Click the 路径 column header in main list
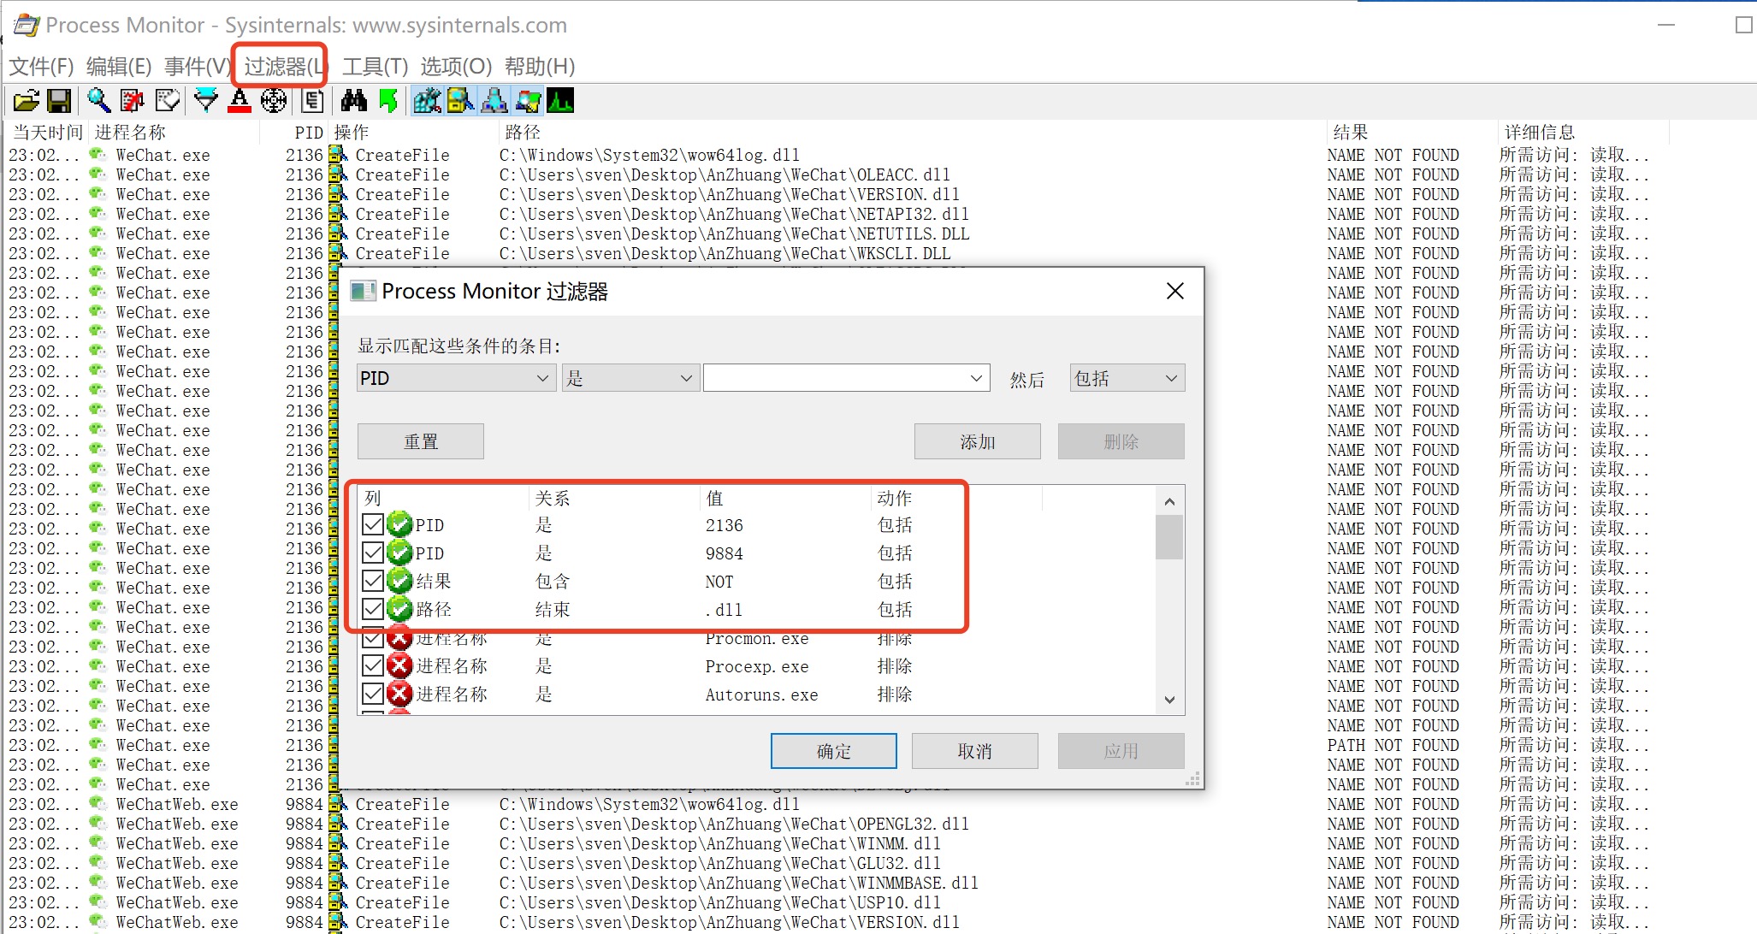This screenshot has height=934, width=1757. (912, 132)
